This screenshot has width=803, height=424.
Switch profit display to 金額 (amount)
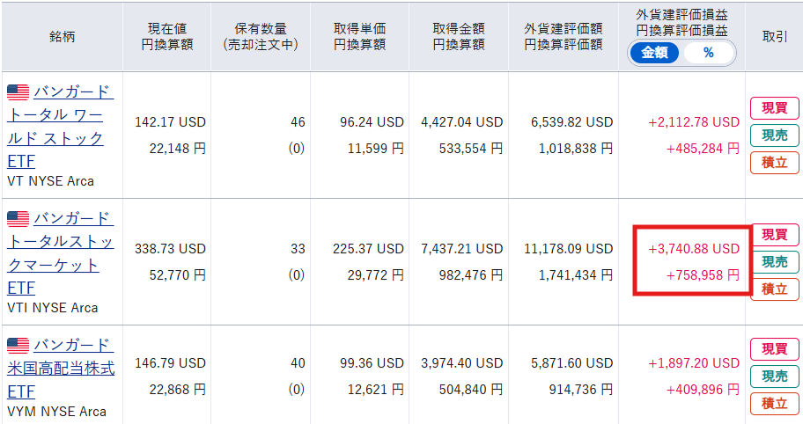coord(654,53)
